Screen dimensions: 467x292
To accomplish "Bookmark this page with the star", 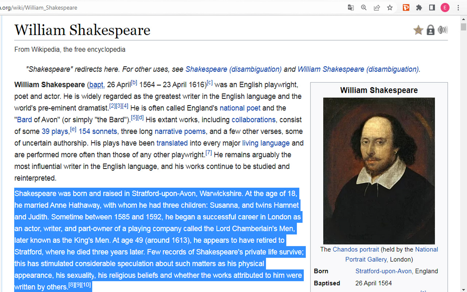I will click(390, 7).
